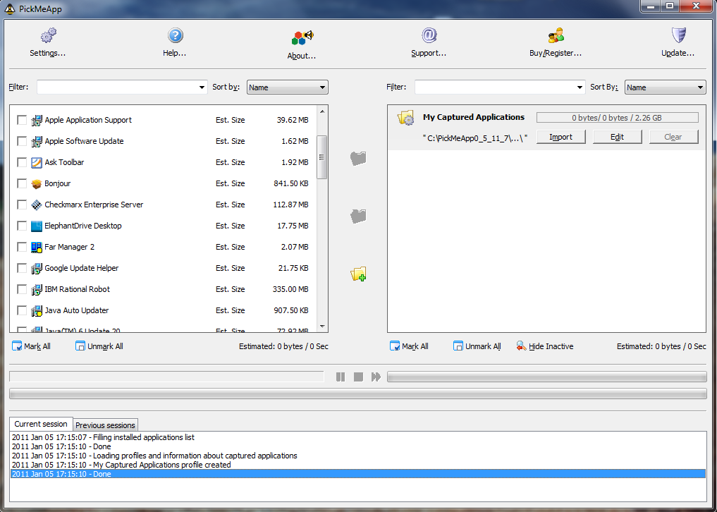The width and height of the screenshot is (717, 512).
Task: Open the About dialog icon
Action: click(302, 37)
